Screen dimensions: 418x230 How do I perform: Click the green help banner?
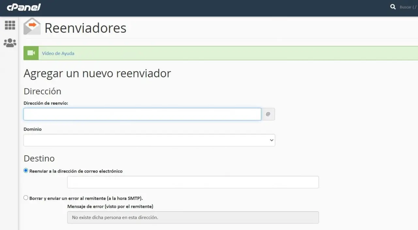click(x=196, y=53)
